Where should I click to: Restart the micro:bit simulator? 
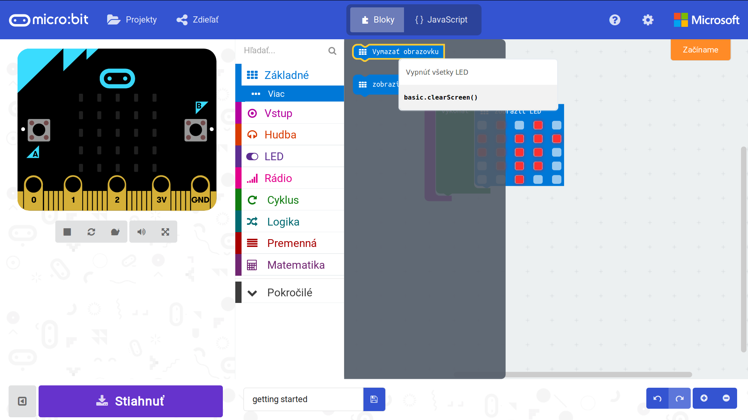point(91,232)
